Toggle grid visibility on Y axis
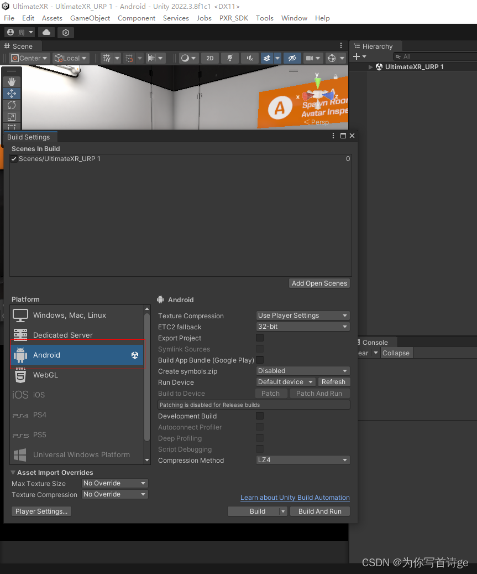 click(106, 58)
